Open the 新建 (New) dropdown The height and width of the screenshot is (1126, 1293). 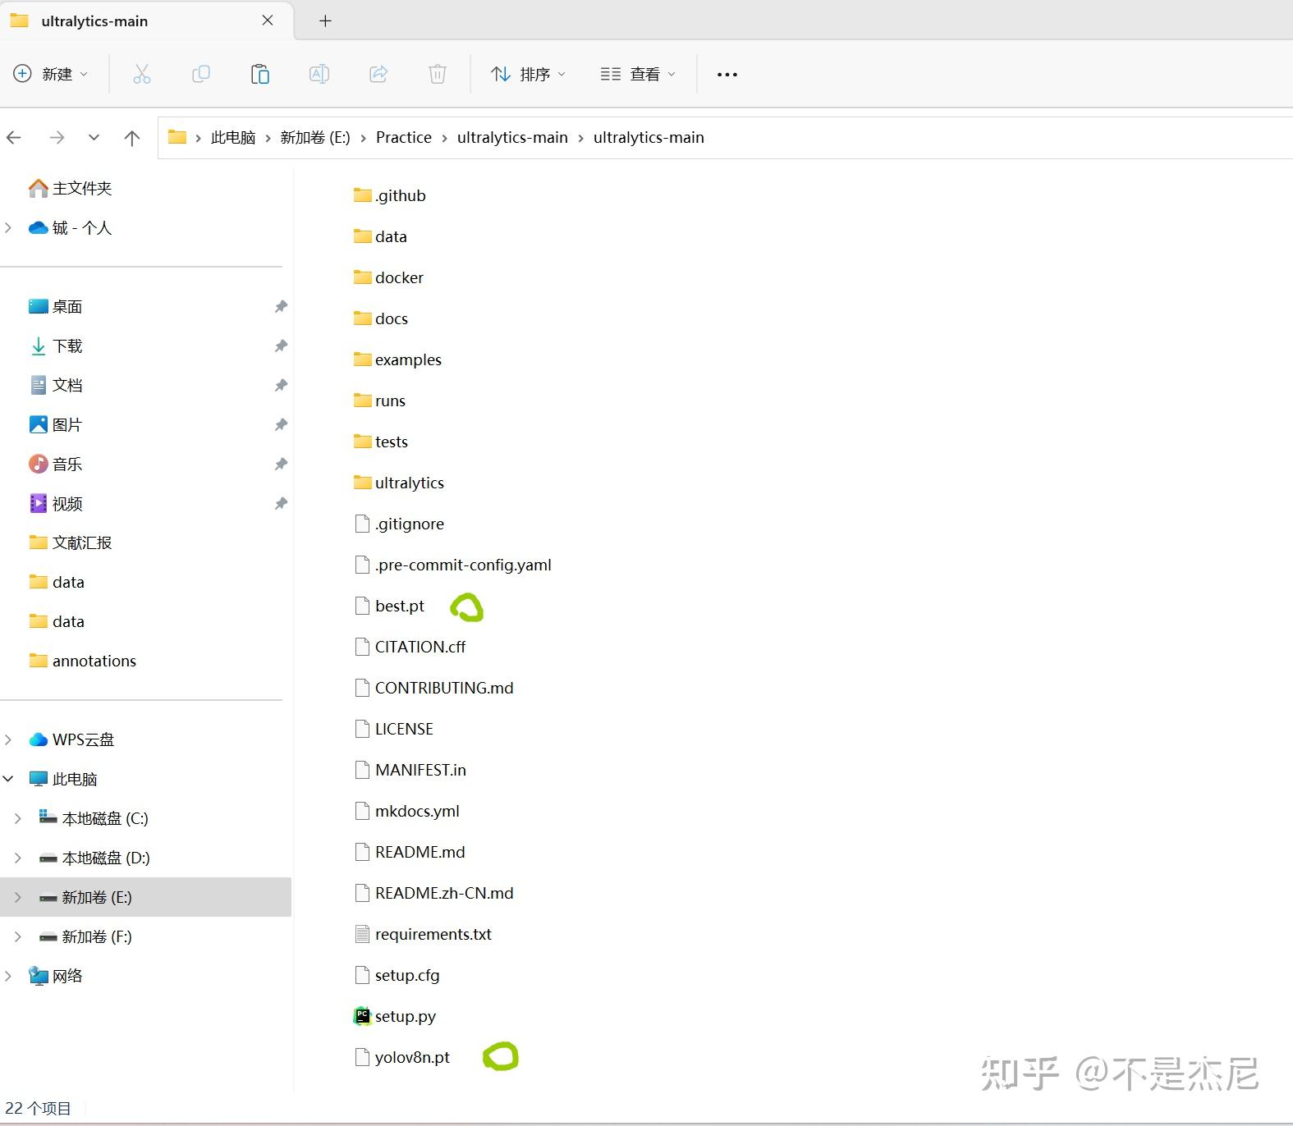(x=51, y=74)
